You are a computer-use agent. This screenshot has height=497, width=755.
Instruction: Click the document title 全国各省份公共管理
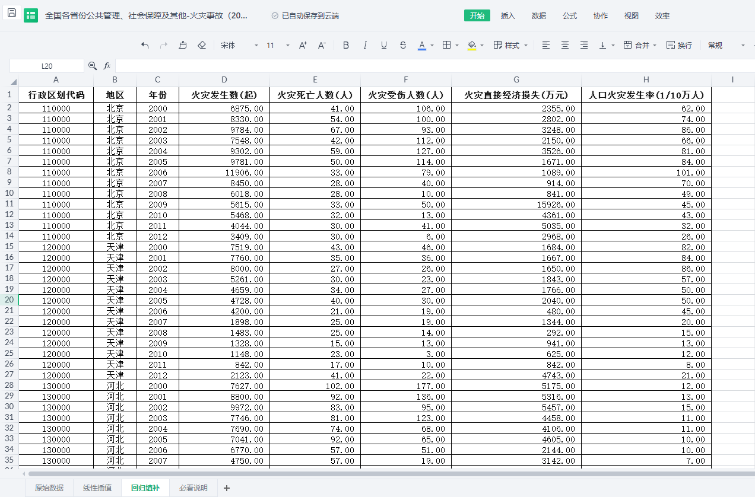tap(147, 16)
